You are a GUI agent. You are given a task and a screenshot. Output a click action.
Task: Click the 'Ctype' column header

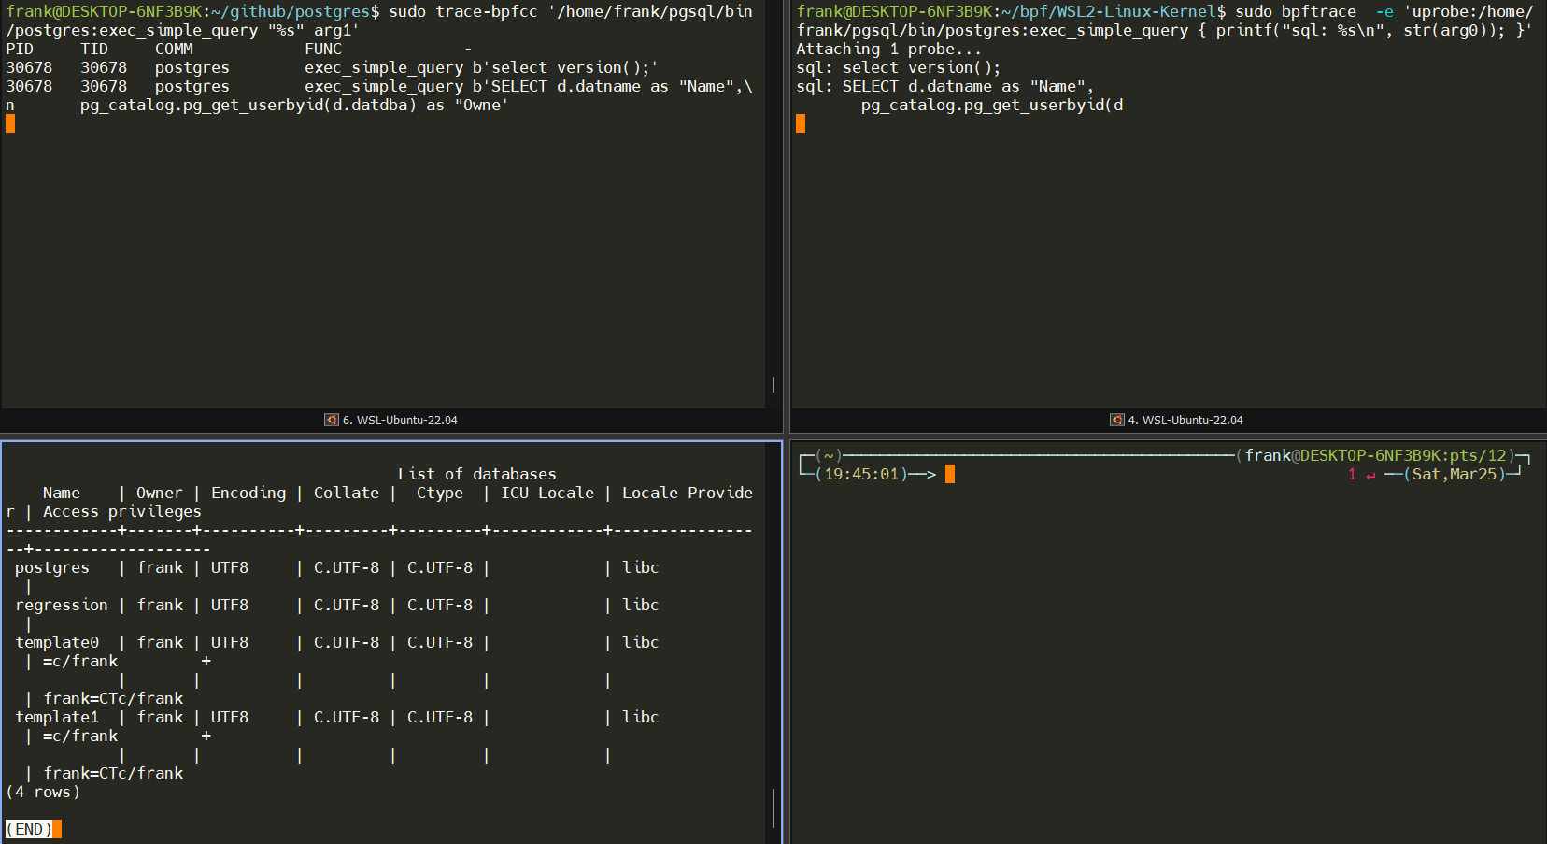440,493
